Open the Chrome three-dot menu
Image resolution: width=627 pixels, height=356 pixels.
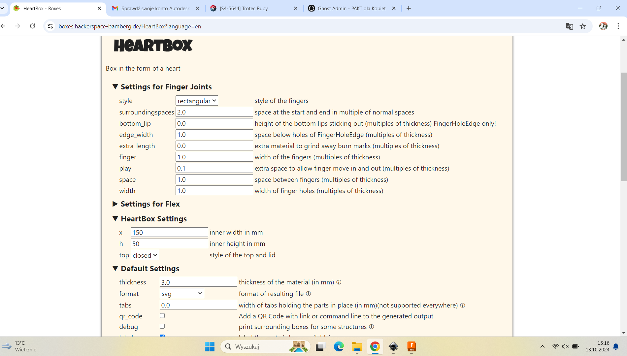coord(618,26)
